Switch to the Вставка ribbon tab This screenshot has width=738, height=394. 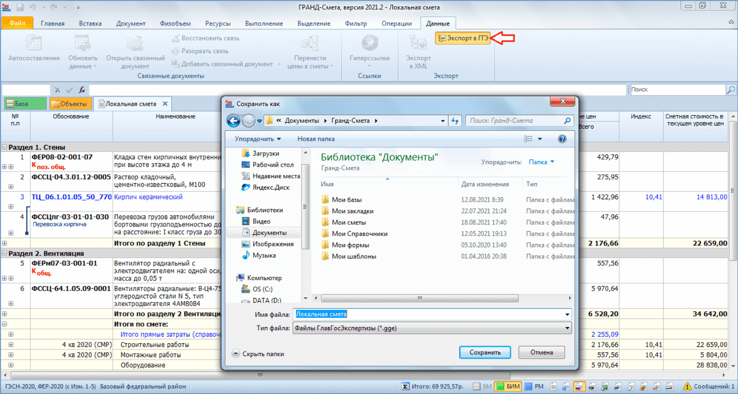click(90, 24)
